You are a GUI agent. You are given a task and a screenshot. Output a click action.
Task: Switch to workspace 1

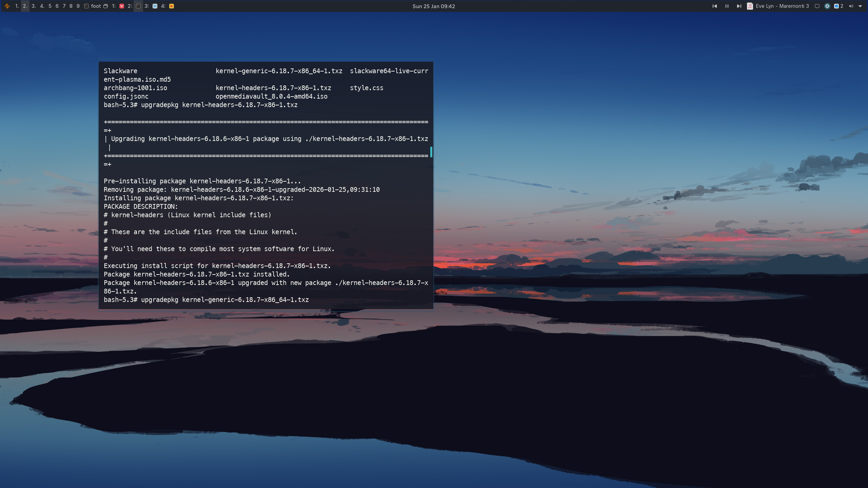point(17,6)
